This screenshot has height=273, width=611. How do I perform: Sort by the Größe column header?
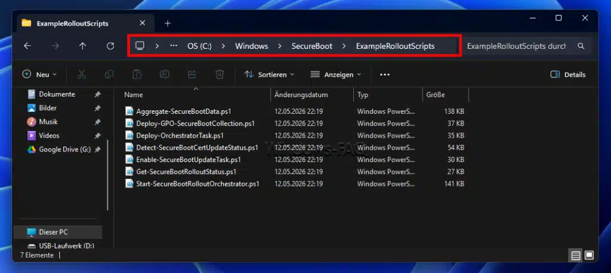(445, 95)
